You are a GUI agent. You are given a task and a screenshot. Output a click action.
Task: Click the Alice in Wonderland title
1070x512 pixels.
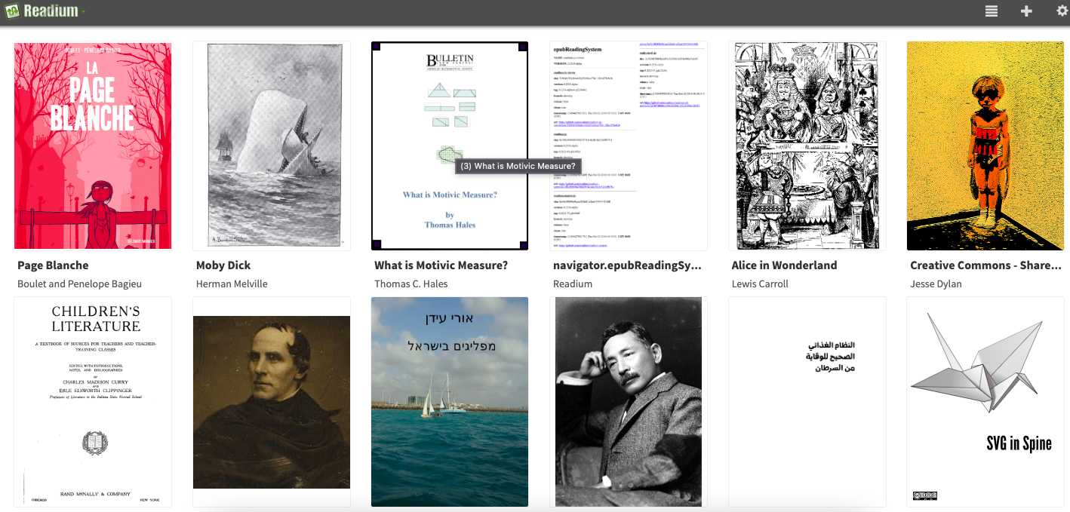pos(784,265)
